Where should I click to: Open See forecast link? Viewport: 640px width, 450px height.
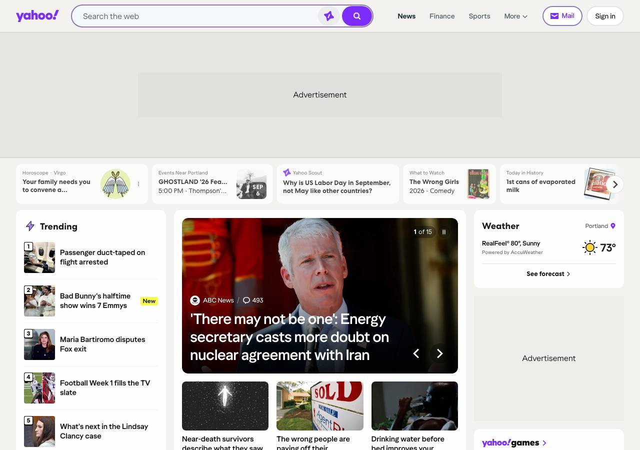click(548, 274)
